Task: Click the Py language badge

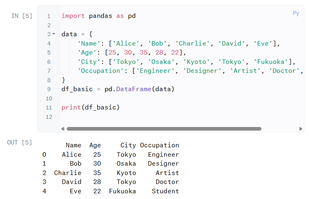Action: click(296, 13)
